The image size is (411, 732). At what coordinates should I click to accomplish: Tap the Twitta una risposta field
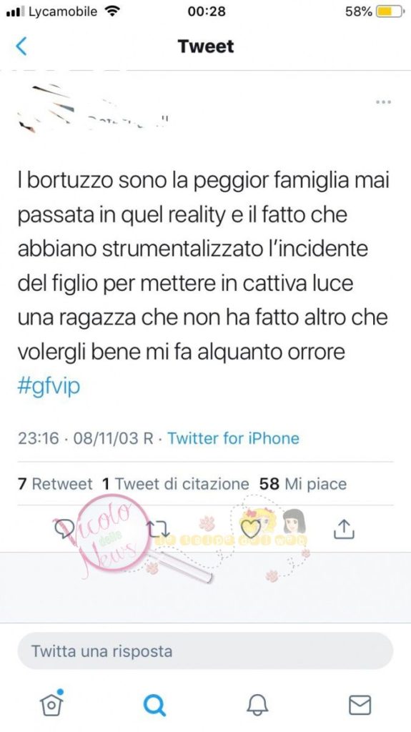(205, 651)
